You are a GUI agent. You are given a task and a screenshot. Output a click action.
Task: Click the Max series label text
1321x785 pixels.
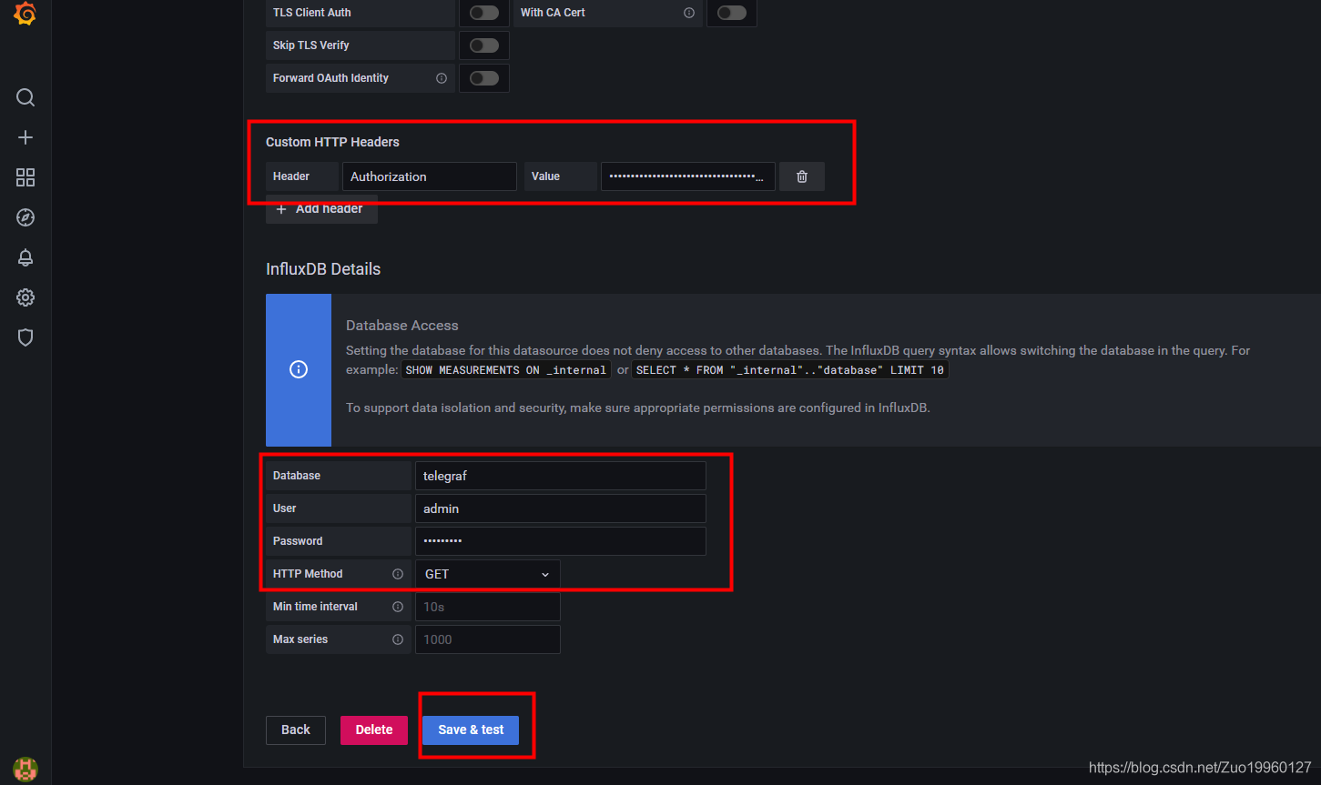point(300,639)
